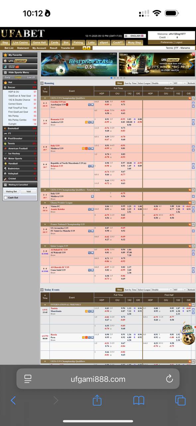
Task: Open the MY dropdown in Today Events
Action: tap(180, 290)
